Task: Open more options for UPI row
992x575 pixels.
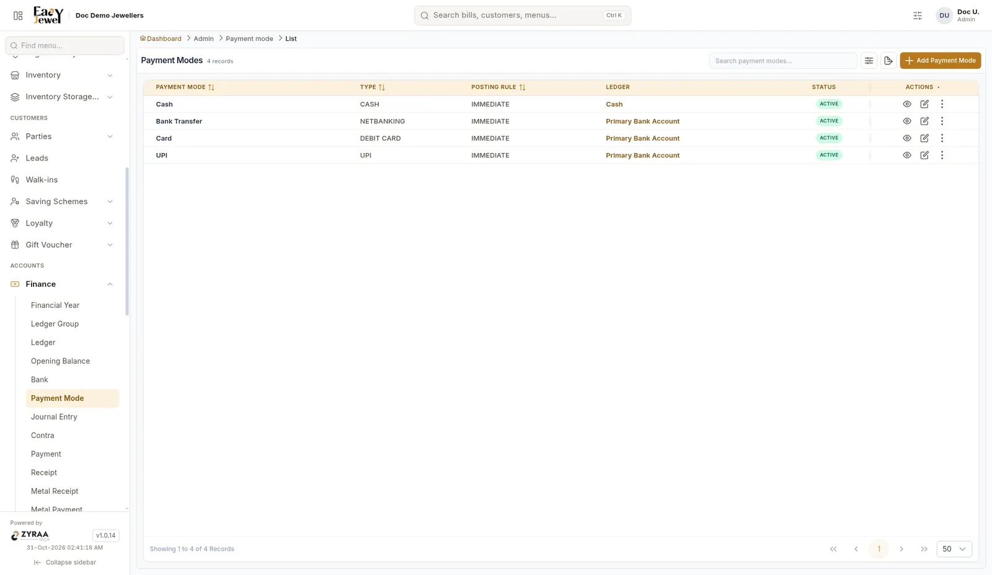Action: point(942,156)
